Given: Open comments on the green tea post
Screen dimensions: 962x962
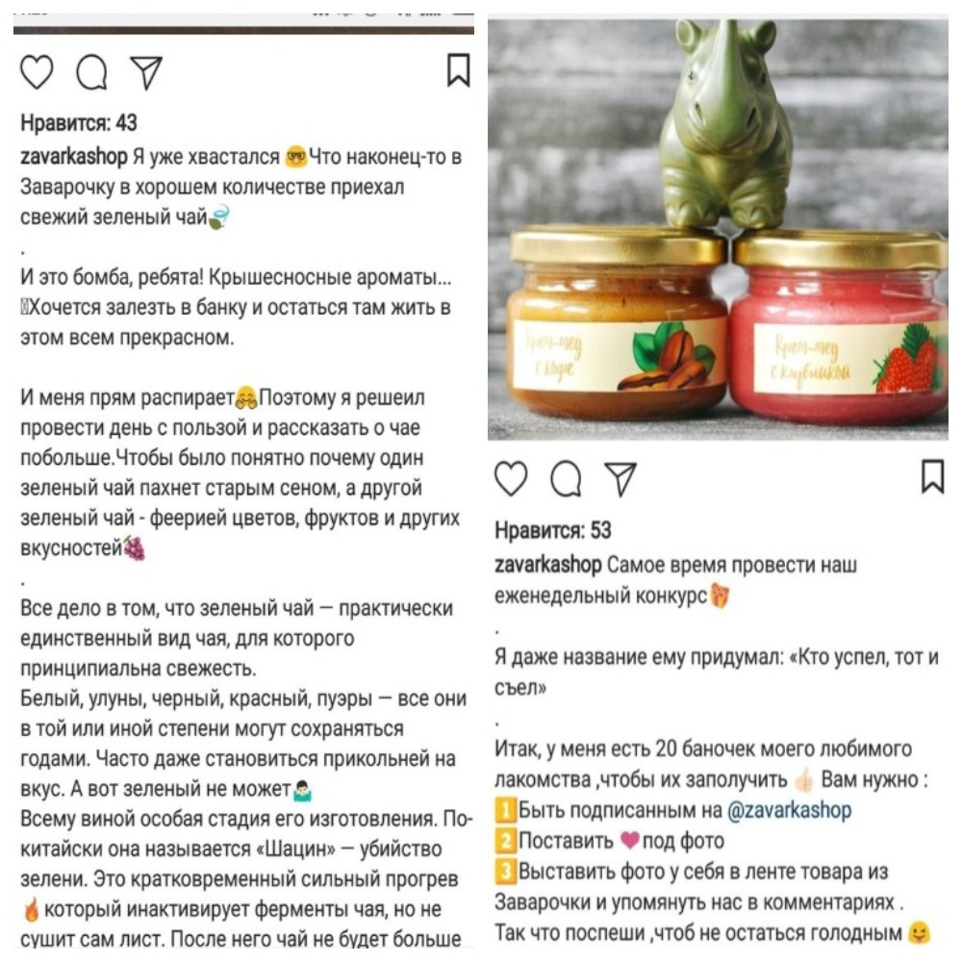Looking at the screenshot, I should pyautogui.click(x=92, y=72).
